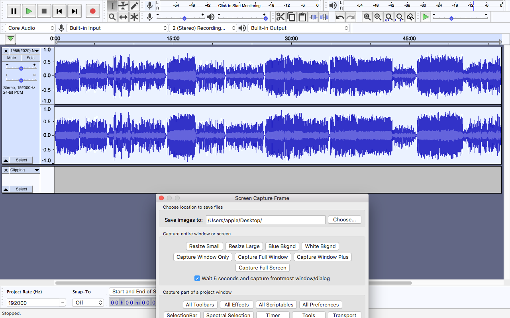Toggle Wait 5 seconds capture checkbox
The image size is (510, 318).
197,278
